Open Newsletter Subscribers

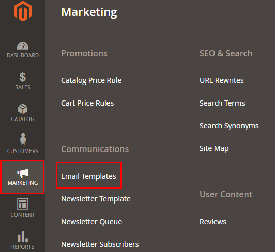pos(100,244)
